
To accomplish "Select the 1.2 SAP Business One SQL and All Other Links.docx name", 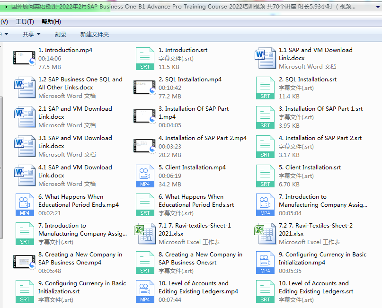I will [x=80, y=83].
